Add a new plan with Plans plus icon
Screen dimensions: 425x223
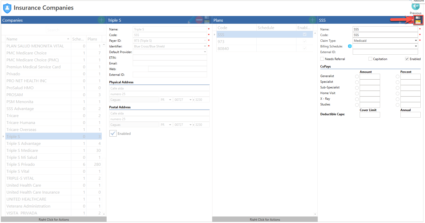point(312,20)
